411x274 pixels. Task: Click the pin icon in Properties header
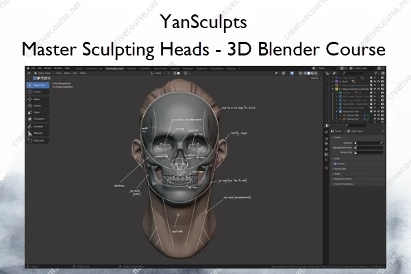tap(383, 131)
